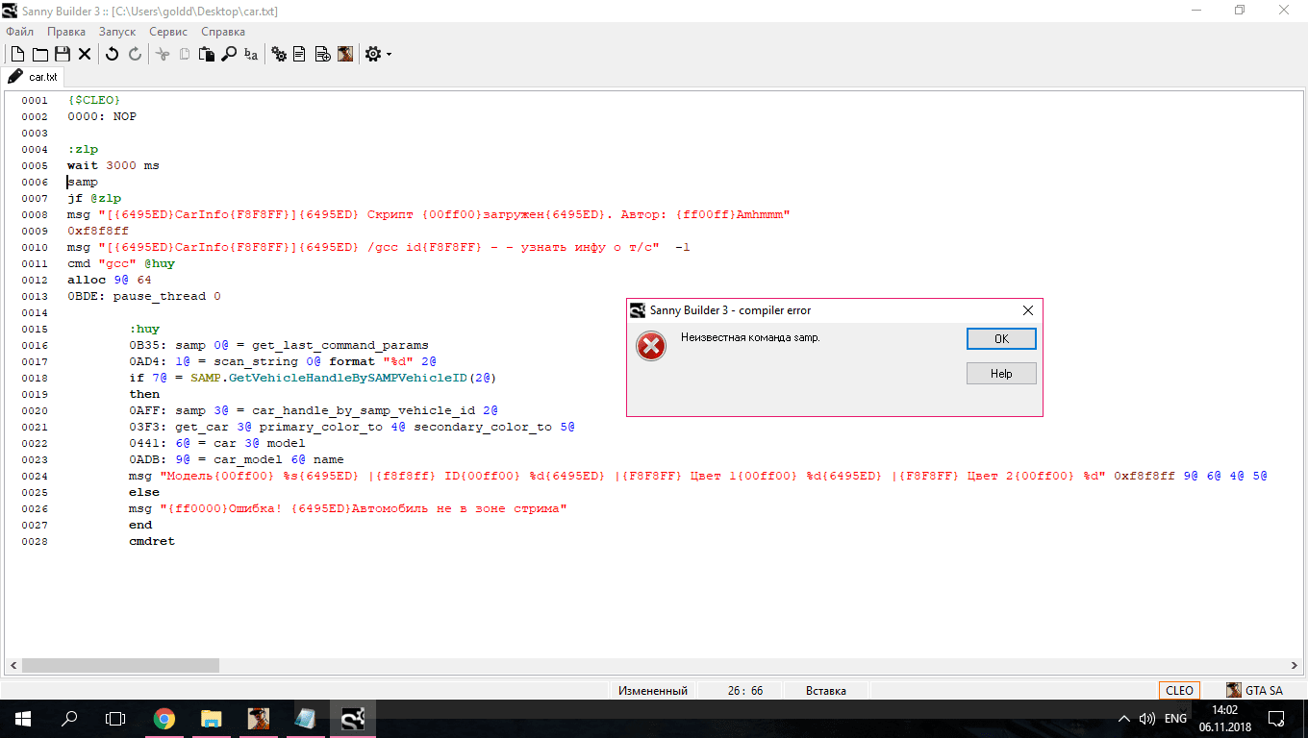Open the Сервис menu
Viewport: 1308px width, 738px height.
[x=168, y=32]
